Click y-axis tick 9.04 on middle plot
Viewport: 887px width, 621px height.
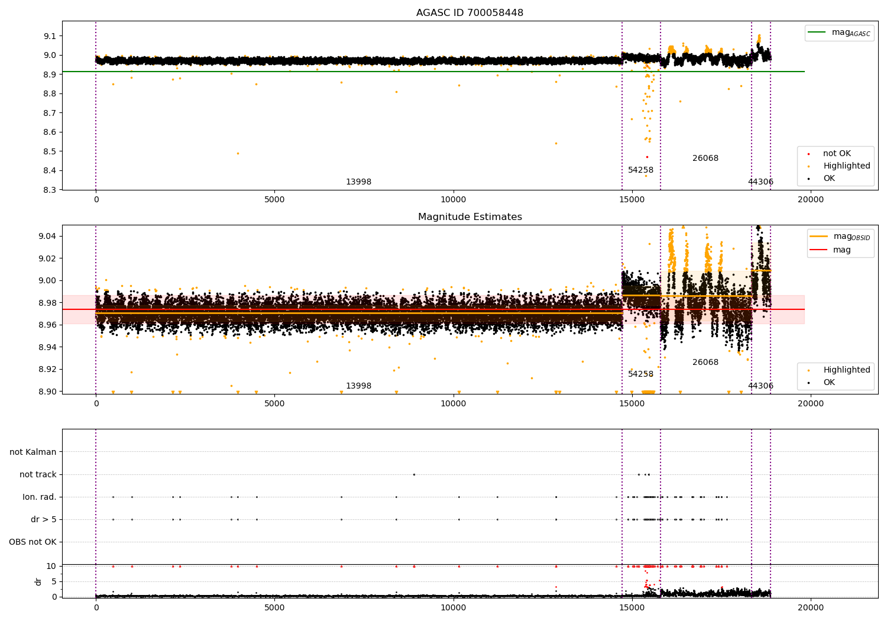(x=47, y=236)
